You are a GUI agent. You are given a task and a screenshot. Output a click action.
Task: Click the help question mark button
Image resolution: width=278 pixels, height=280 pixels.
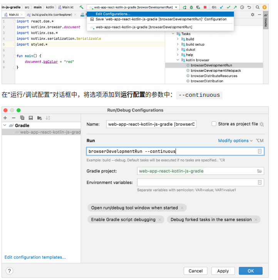coord(10,271)
